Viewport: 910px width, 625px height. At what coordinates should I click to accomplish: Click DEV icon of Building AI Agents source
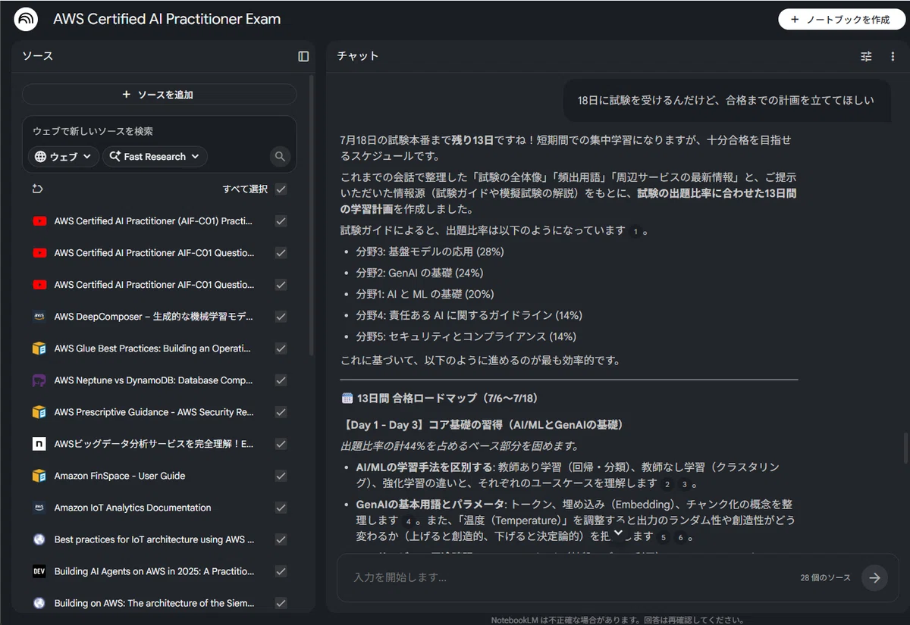[x=39, y=571]
